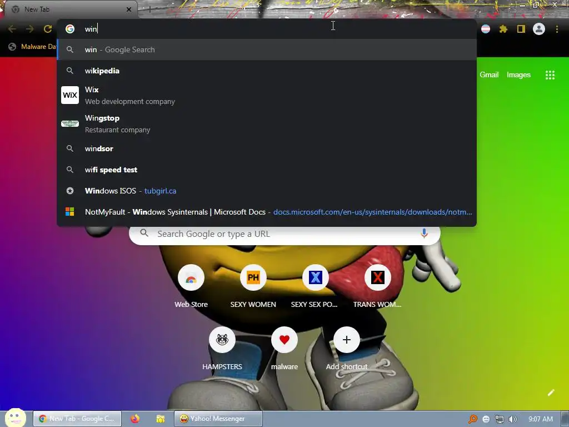
Task: Close the New Tab tab
Action: click(x=129, y=9)
